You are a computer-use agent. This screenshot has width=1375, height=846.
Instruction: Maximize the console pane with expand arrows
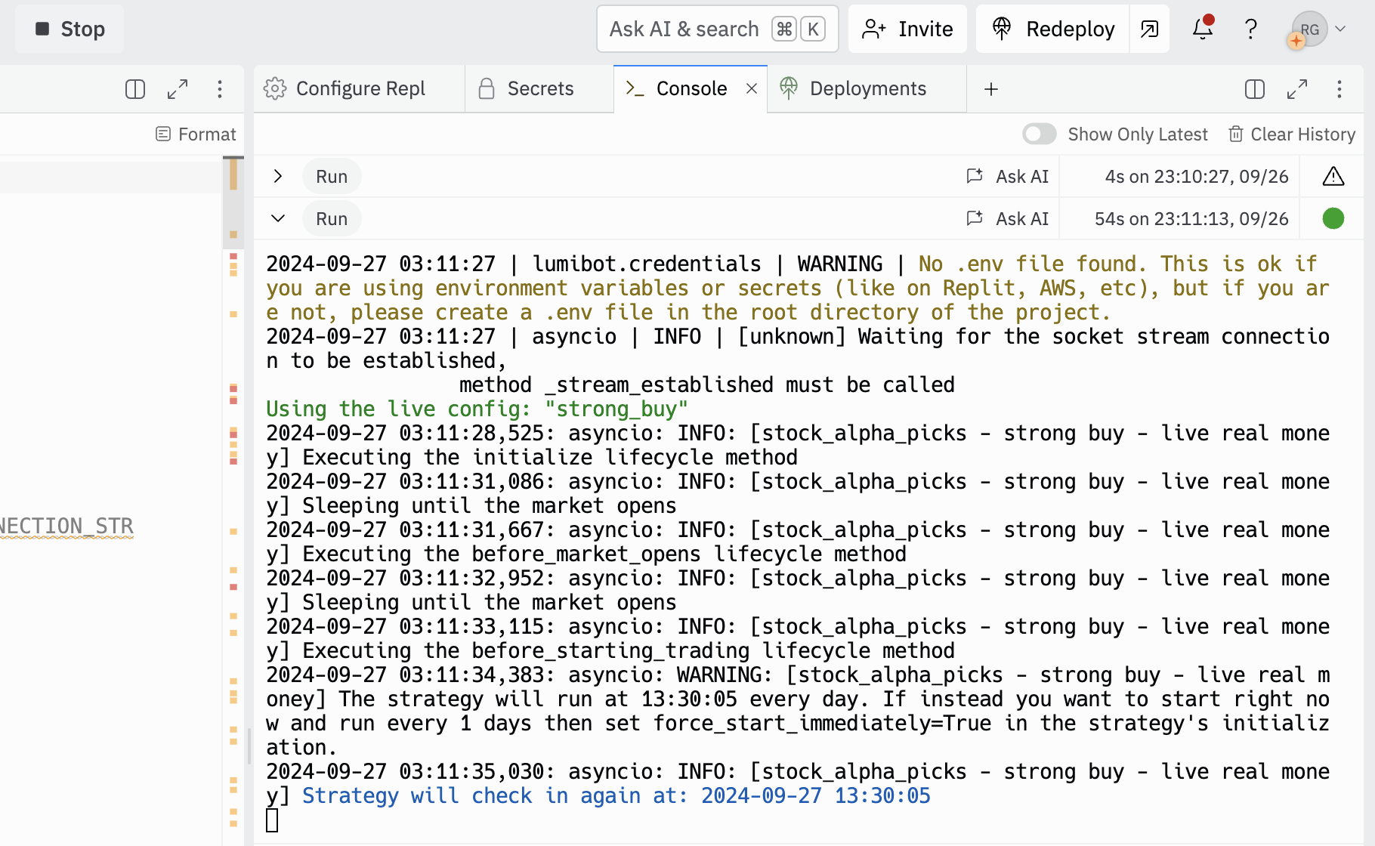pyautogui.click(x=1297, y=89)
